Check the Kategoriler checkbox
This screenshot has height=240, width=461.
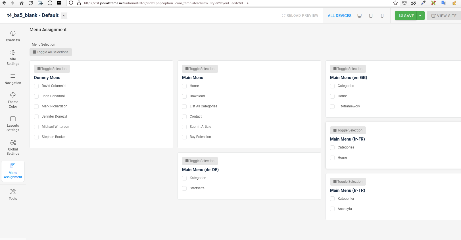[x=332, y=199]
